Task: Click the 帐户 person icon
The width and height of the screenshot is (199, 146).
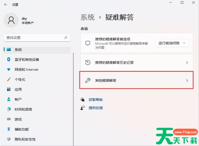Action: (9, 99)
